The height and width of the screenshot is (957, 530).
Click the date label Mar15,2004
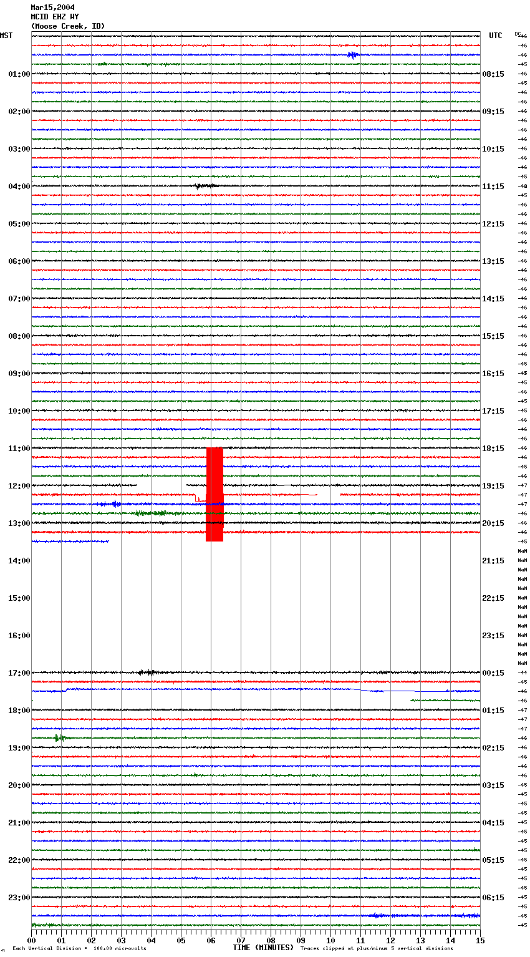click(x=53, y=7)
